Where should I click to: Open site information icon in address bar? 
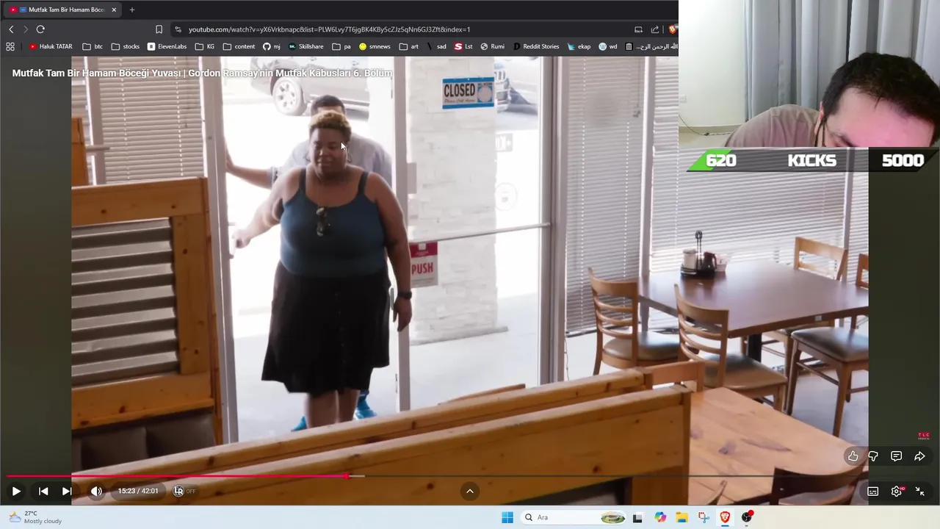point(178,29)
